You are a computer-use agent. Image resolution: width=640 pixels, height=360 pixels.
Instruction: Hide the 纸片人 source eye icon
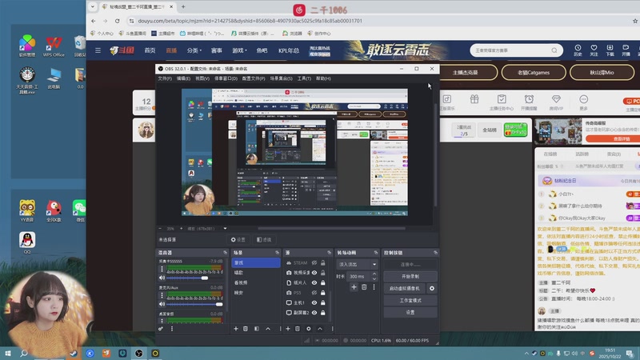pos(314,282)
